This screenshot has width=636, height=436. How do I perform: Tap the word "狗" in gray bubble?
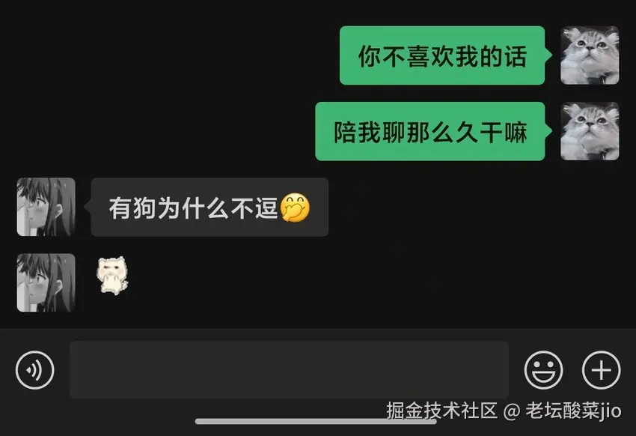click(144, 208)
